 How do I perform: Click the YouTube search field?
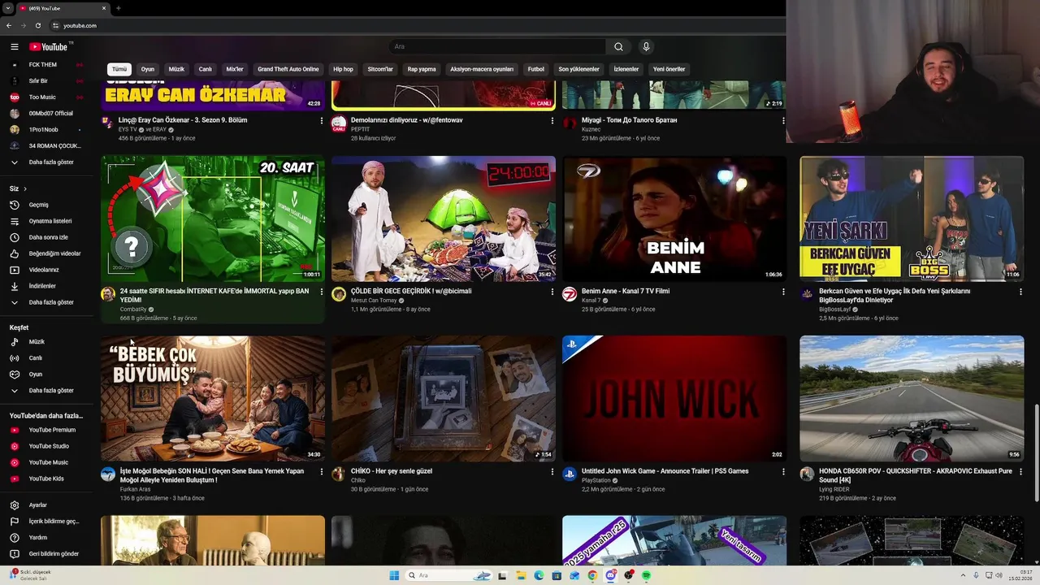pyautogui.click(x=497, y=47)
